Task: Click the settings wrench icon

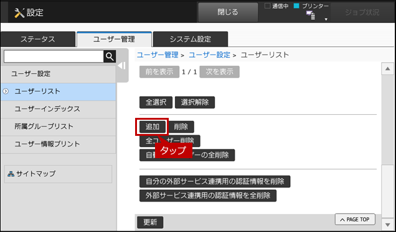Action: point(19,12)
